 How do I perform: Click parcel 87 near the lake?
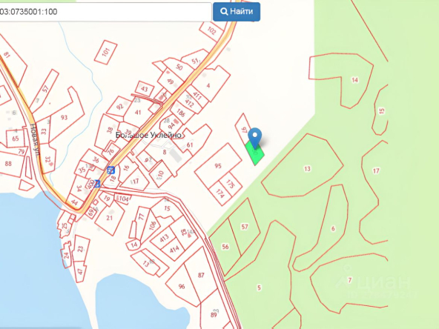[201, 276]
